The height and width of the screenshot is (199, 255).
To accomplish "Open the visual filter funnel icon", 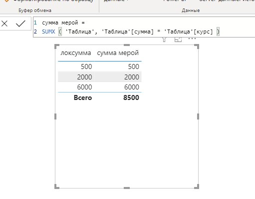I will 164,39.
